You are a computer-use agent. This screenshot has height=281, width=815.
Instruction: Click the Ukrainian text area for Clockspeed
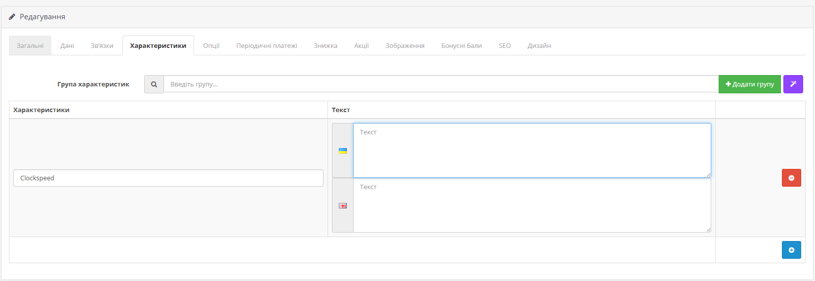tap(532, 150)
